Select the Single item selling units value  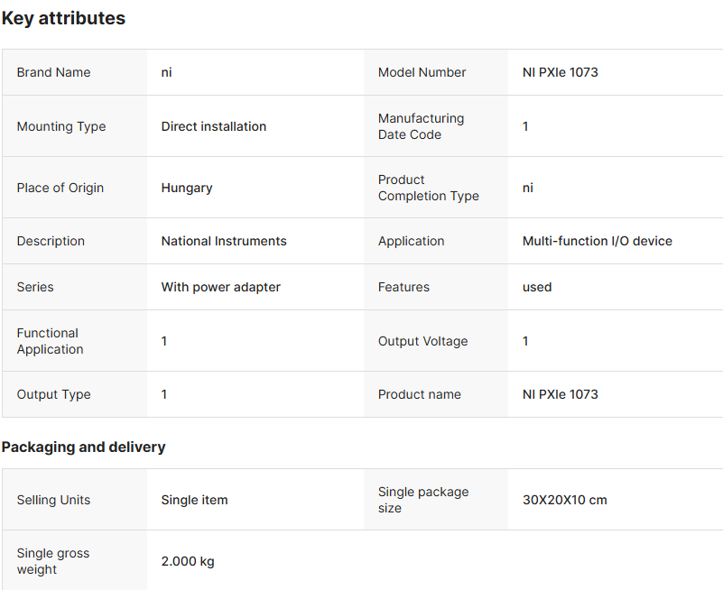(x=194, y=500)
